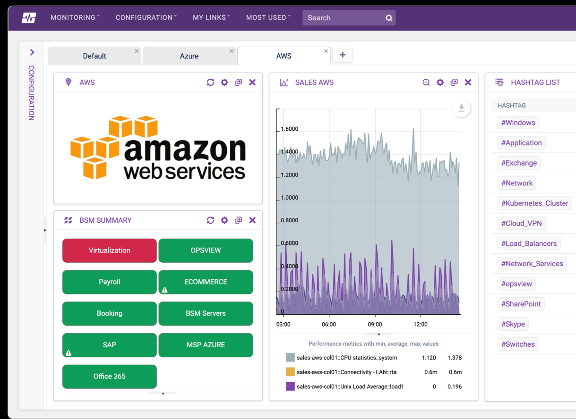Viewport: 576px width, 419px height.
Task: Open the My Links dropdown menu
Action: click(211, 17)
